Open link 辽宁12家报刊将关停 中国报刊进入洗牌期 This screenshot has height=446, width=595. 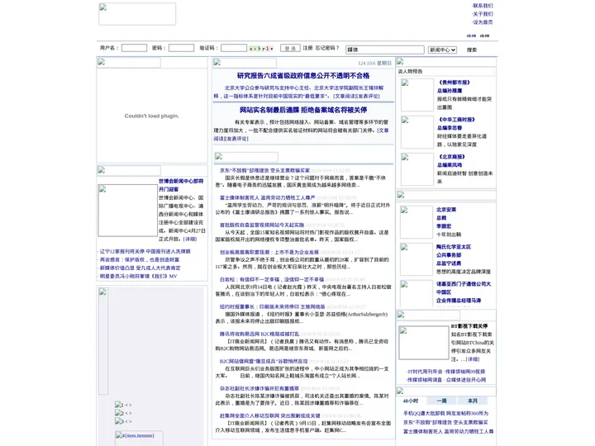click(145, 251)
